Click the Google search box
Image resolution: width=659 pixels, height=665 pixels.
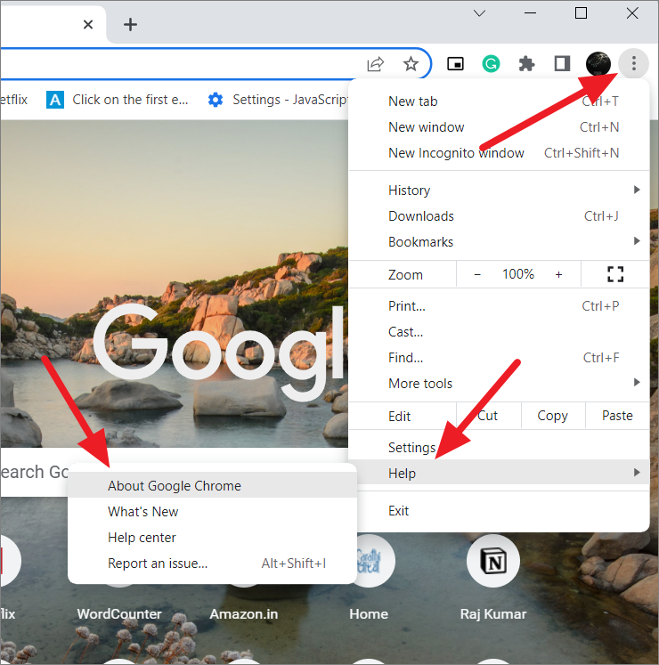34,472
